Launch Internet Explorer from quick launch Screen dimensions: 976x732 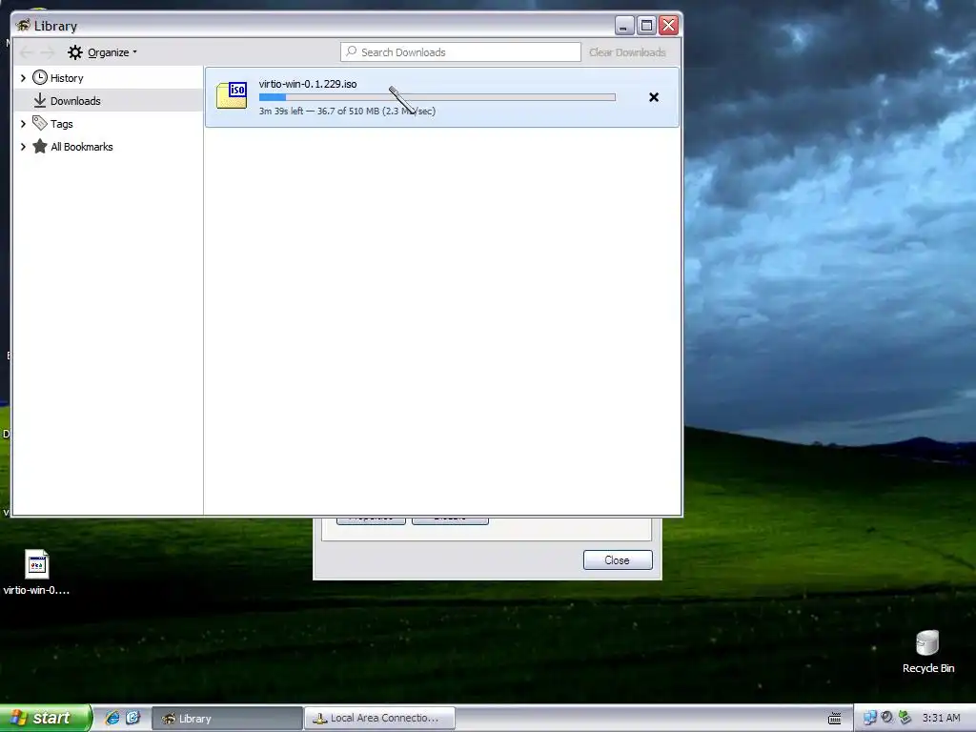point(112,718)
